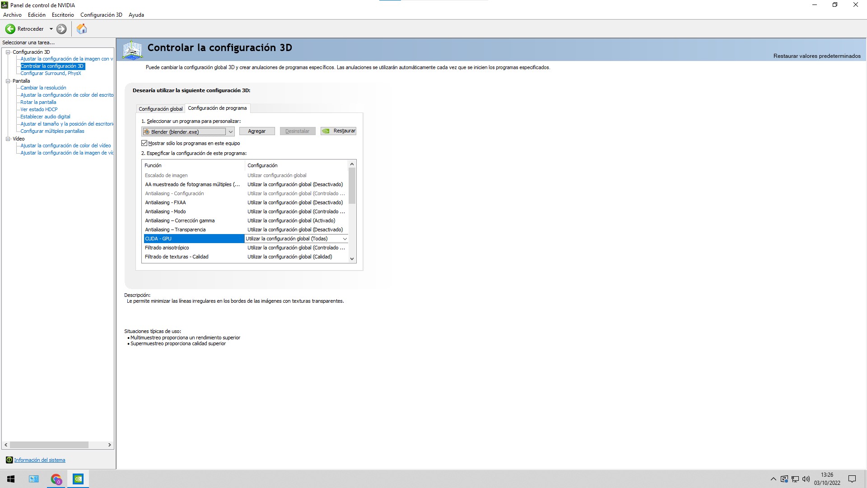Open the dropdown arrow next to Retroceder

51,29
